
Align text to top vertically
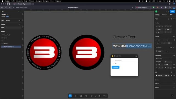tap(166, 68)
